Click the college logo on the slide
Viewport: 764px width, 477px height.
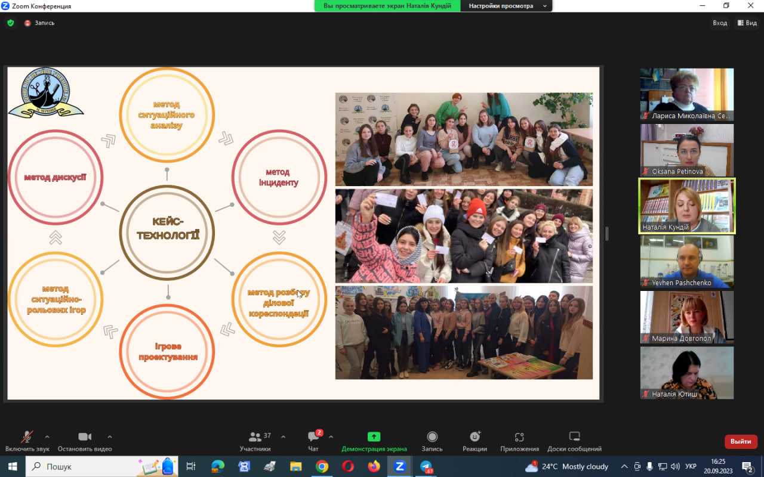[45, 92]
